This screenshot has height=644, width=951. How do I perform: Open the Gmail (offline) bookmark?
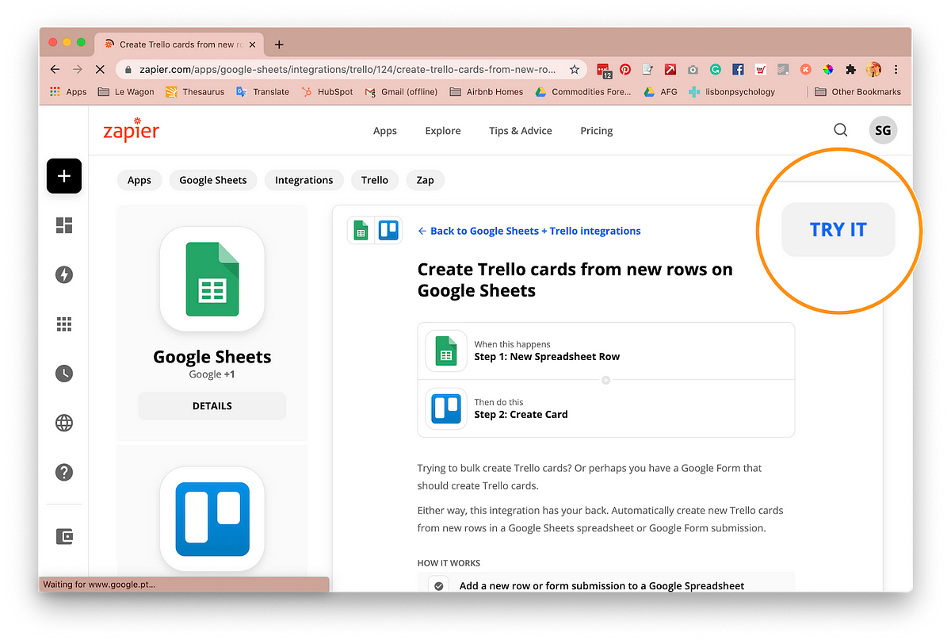pos(401,92)
